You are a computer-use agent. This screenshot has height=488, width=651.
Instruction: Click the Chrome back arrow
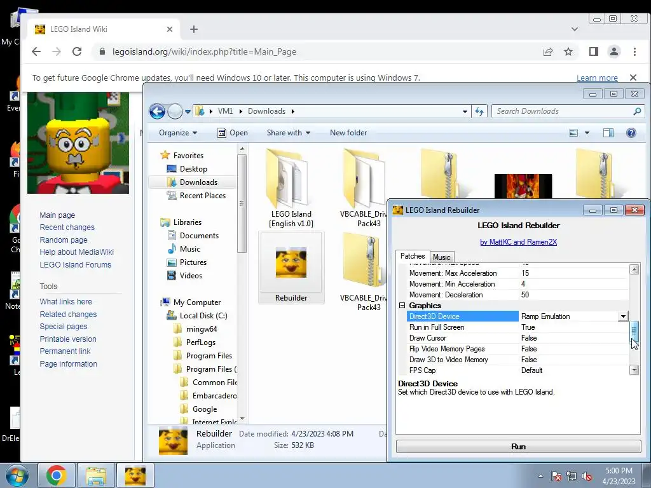click(36, 51)
